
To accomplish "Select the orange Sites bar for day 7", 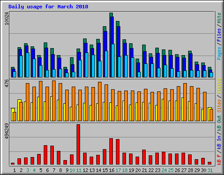I will pos(54,101).
